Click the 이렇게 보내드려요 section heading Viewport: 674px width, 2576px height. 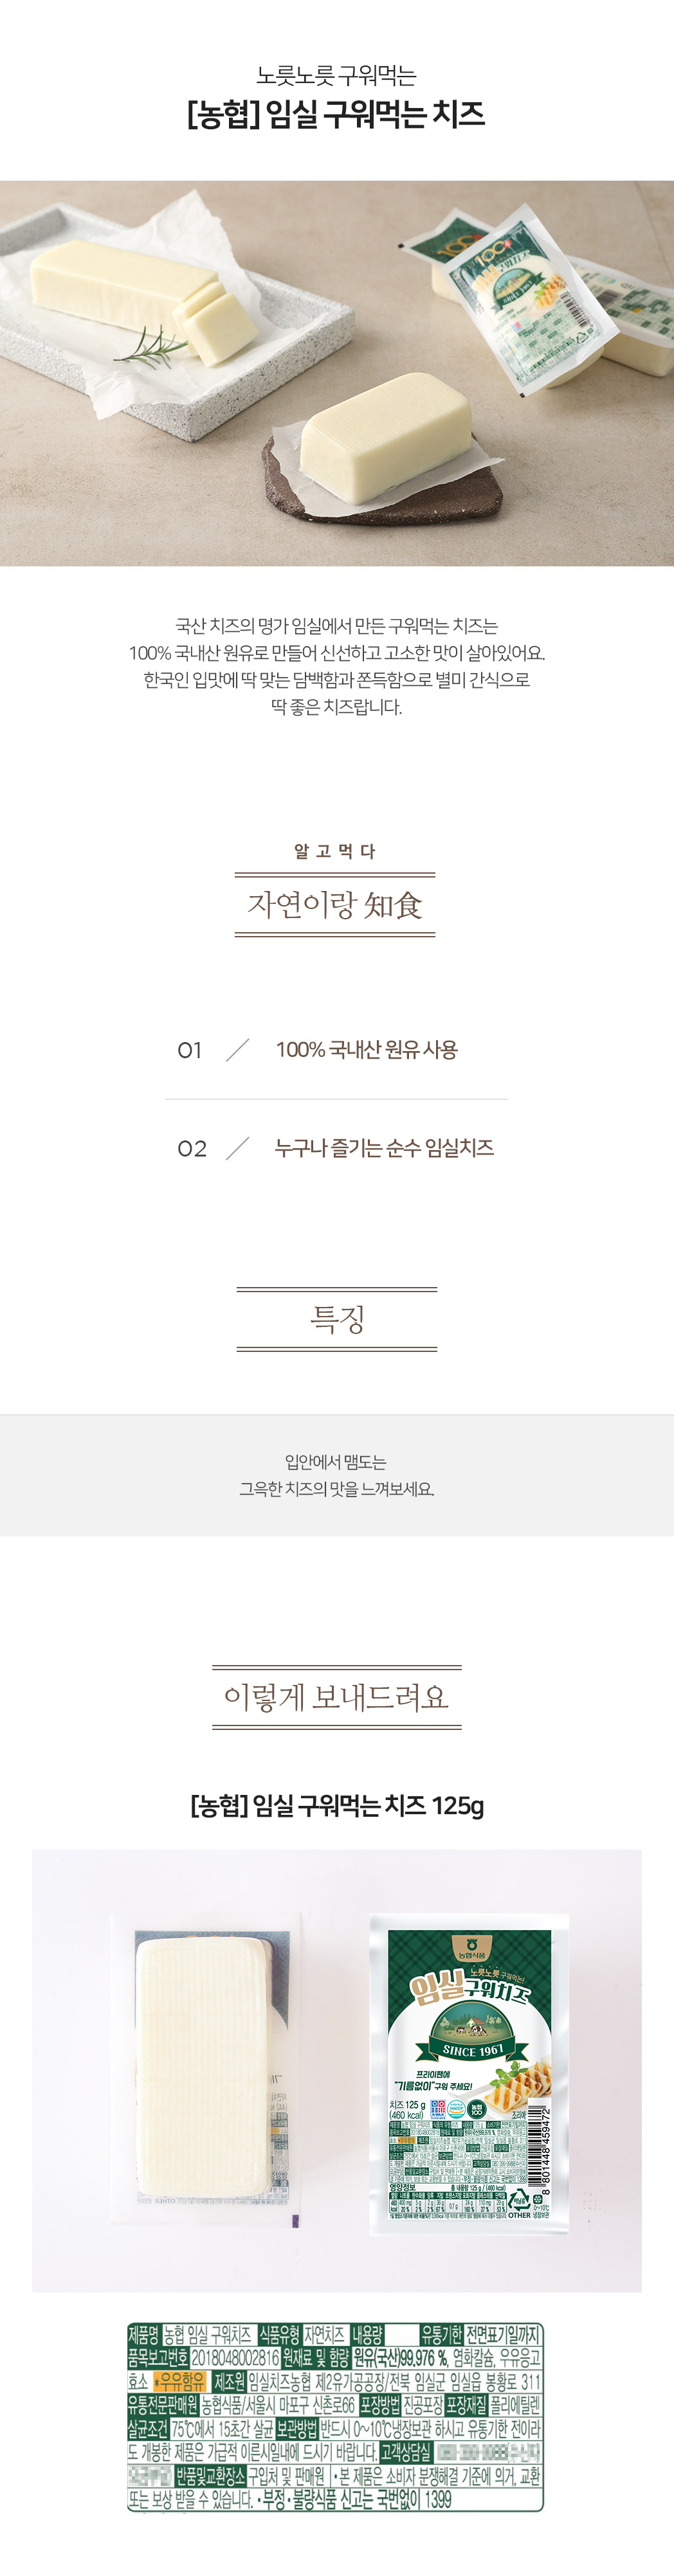tap(336, 1697)
